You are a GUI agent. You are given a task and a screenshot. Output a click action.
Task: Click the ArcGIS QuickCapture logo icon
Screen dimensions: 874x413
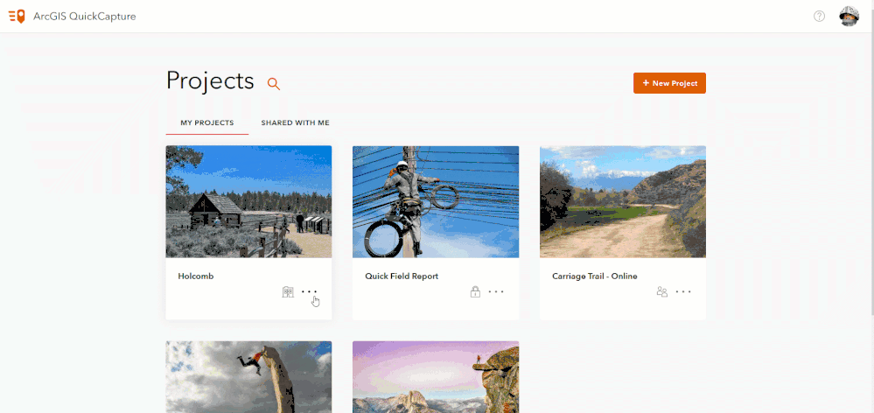tap(17, 16)
